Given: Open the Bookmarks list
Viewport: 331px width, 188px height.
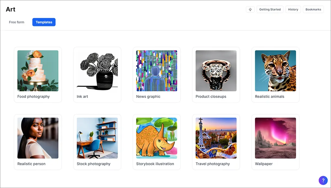Looking at the screenshot, I should click(313, 9).
